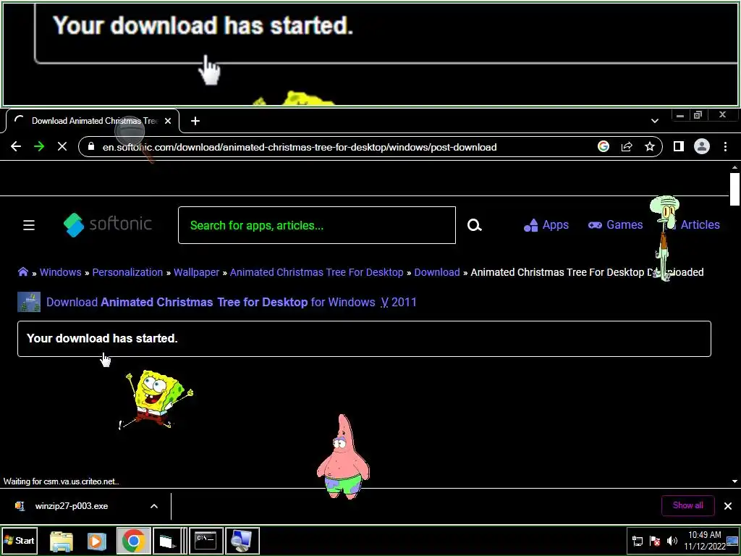The width and height of the screenshot is (741, 556).
Task: Open the Windows Start menu
Action: pos(20,540)
